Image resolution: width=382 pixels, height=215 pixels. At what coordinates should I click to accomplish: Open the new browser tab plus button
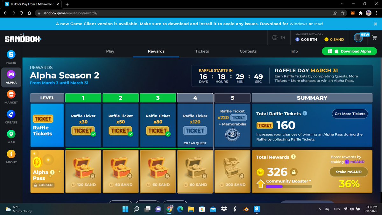[67, 4]
